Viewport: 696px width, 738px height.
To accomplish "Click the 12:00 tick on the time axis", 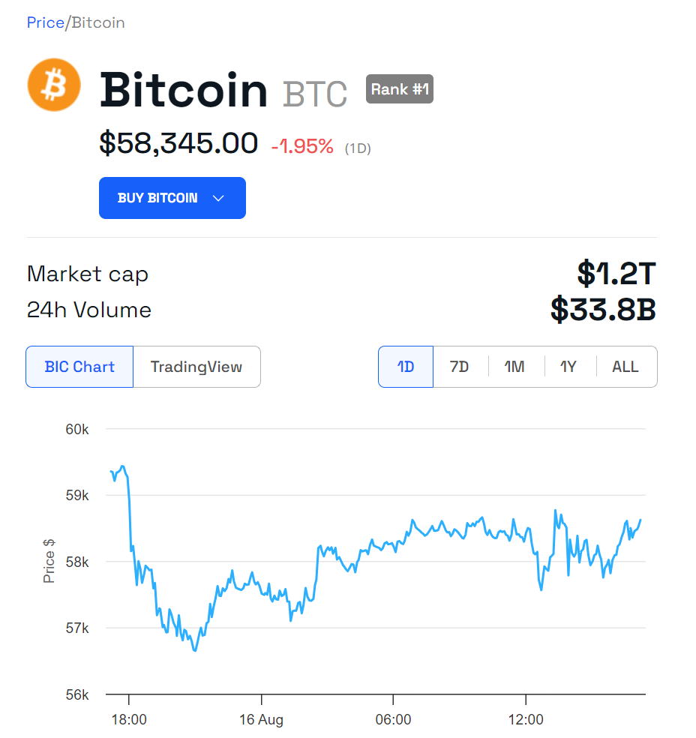I will click(x=526, y=719).
